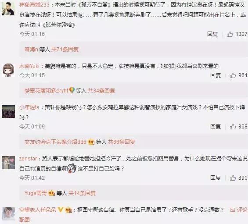This screenshot has height=224, width=248.
Task: Tap thumbs-up icon beside 890
Action: pos(233,178)
